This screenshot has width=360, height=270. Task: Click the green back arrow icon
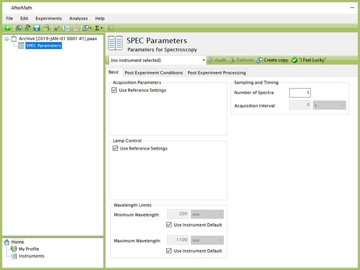pyautogui.click(x=7, y=28)
